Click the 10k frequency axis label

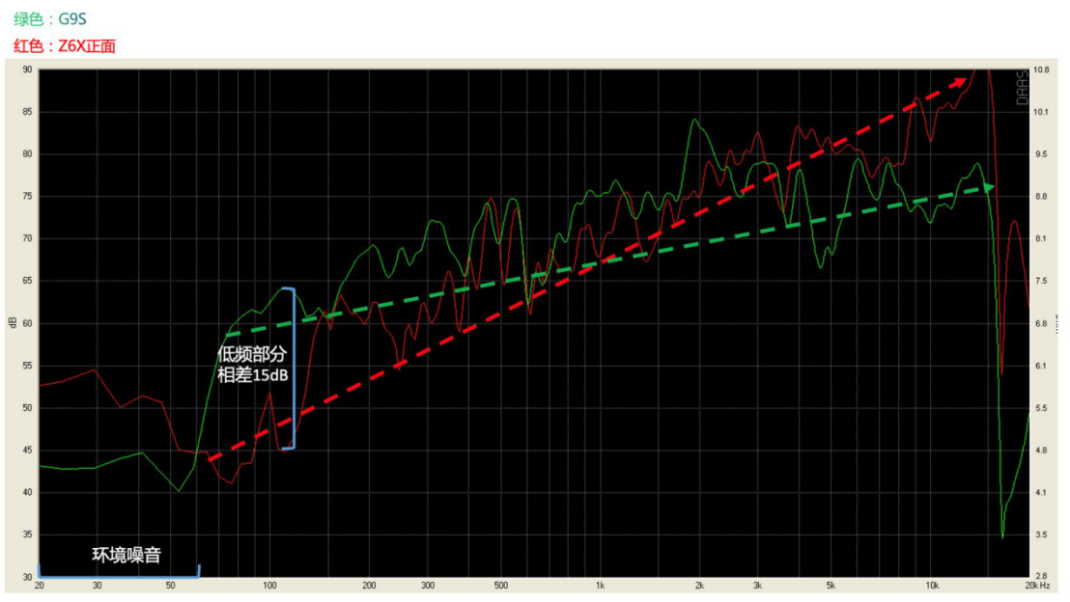point(932,586)
